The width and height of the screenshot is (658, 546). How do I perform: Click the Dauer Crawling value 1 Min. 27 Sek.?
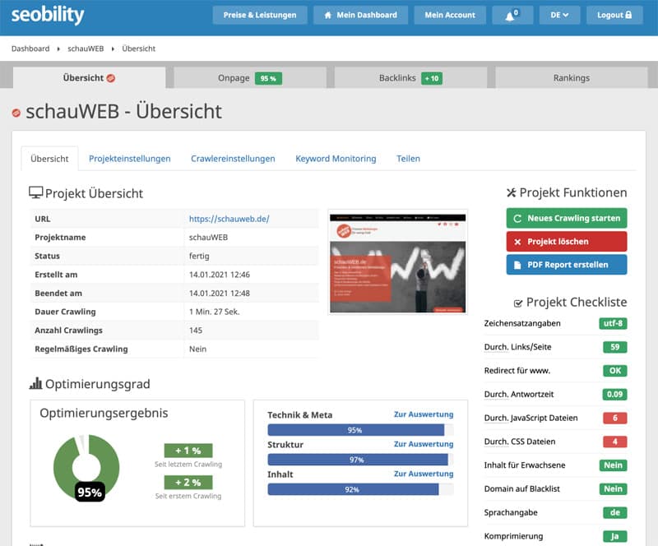(214, 312)
